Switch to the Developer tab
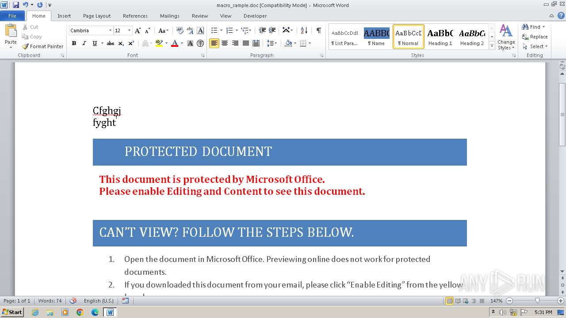The image size is (566, 318). pos(255,16)
